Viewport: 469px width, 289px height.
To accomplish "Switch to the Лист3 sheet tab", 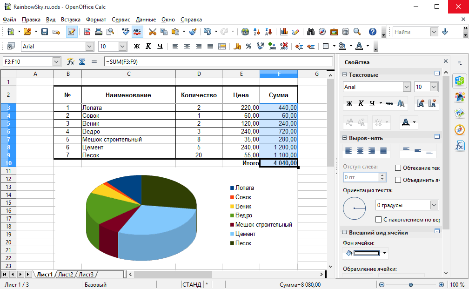I will (86, 275).
